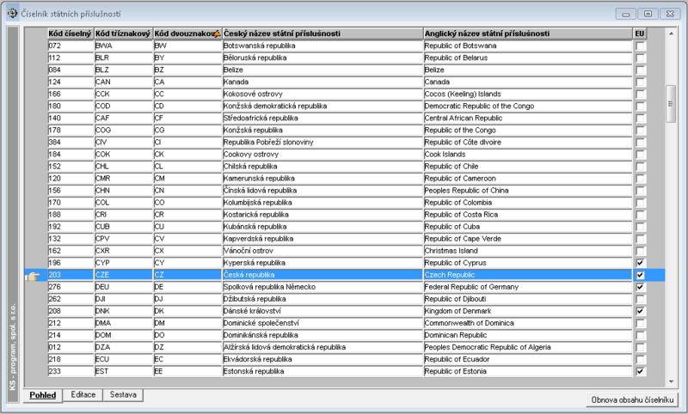
Task: Select Chilská republika cell
Action: tap(322, 166)
